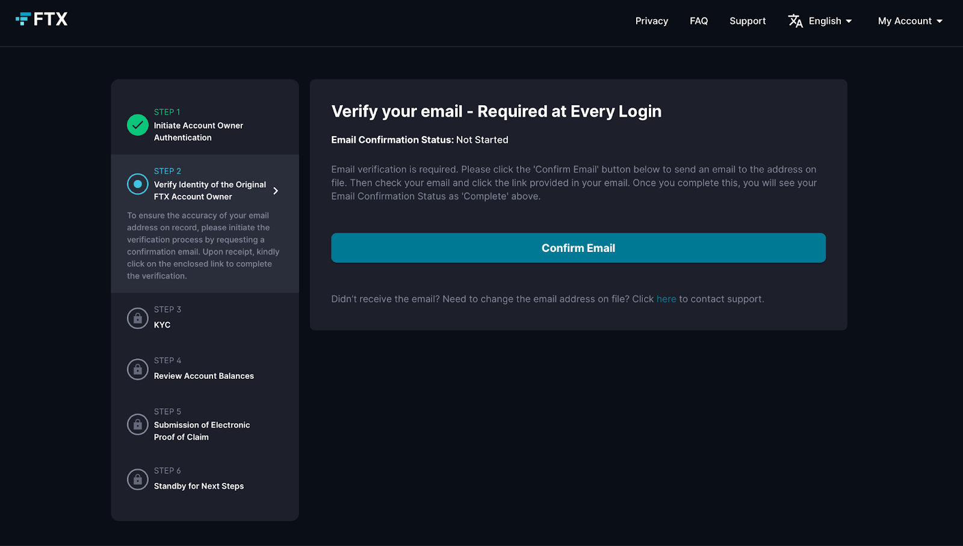Select Initiate Account Owner Authentication step
The width and height of the screenshot is (963, 546).
(198, 131)
